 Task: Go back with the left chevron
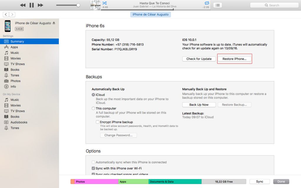(6, 14)
